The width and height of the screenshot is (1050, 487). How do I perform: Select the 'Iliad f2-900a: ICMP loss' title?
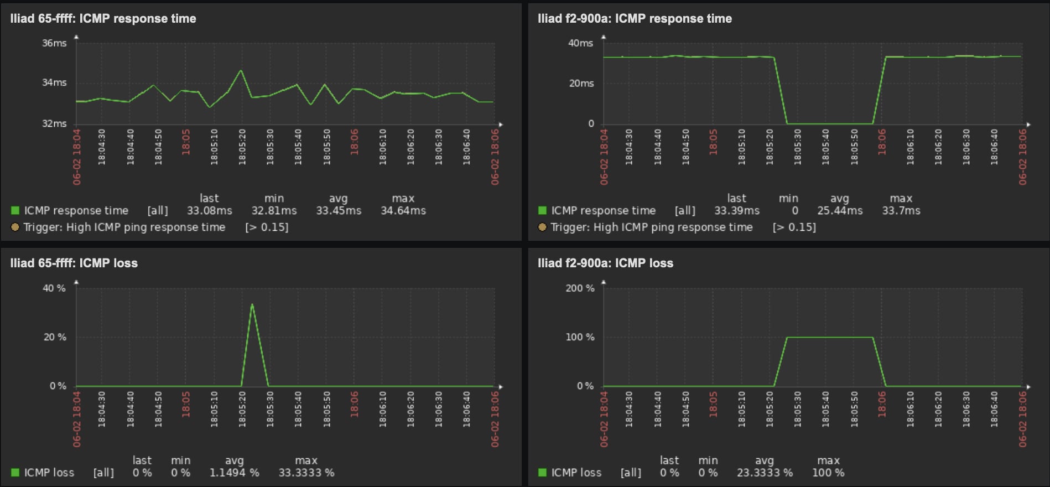coord(605,263)
